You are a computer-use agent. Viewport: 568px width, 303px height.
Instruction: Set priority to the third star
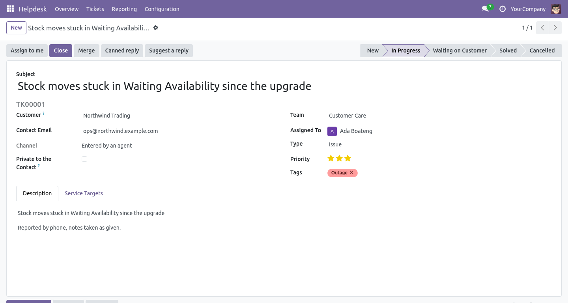point(348,158)
